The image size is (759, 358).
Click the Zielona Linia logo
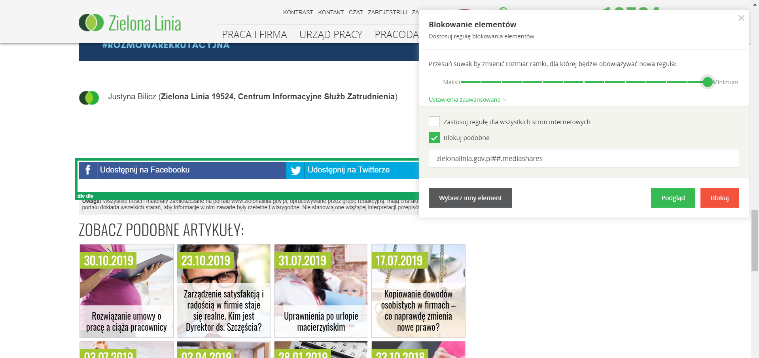130,23
